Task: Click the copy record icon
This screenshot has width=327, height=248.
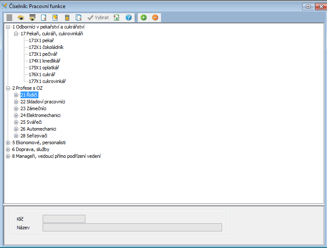Action: (x=78, y=17)
